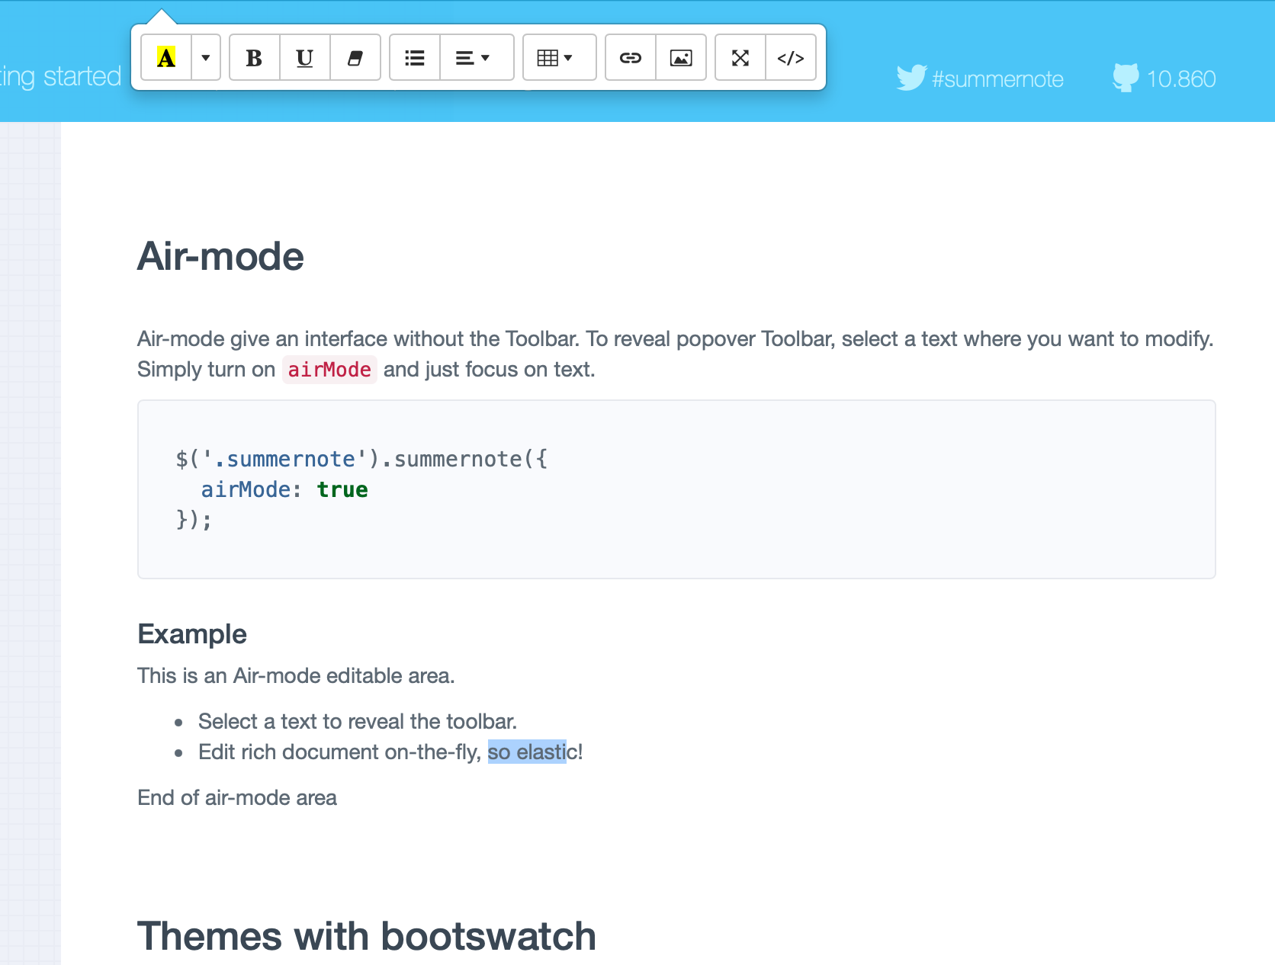The height and width of the screenshot is (965, 1275).
Task: Insert a picture via the image icon
Action: (680, 57)
